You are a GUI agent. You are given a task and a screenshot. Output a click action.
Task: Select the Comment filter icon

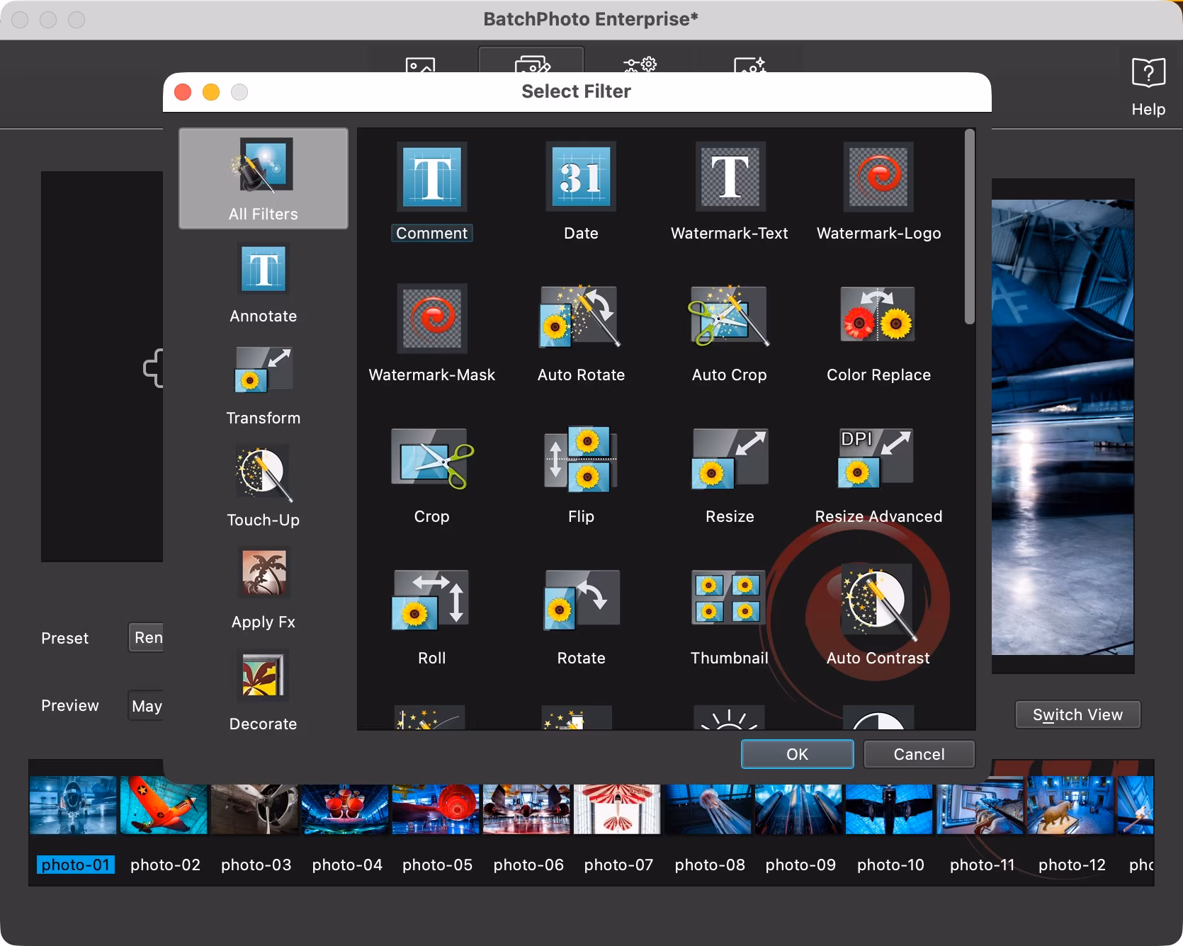(431, 177)
